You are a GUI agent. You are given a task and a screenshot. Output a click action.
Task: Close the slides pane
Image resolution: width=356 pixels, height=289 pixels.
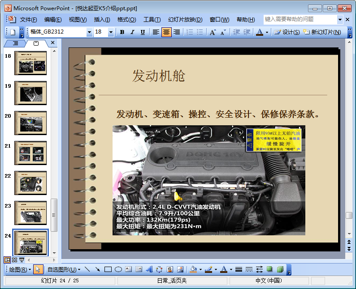[x=52, y=42]
